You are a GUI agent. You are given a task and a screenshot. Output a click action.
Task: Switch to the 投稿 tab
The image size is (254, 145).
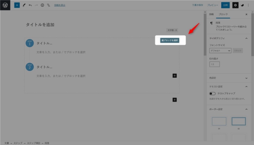click(211, 15)
